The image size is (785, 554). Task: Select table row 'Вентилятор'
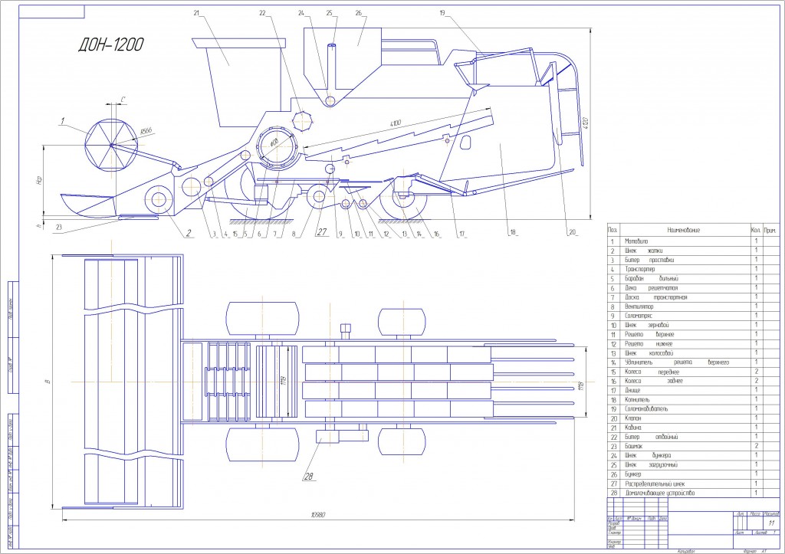693,307
